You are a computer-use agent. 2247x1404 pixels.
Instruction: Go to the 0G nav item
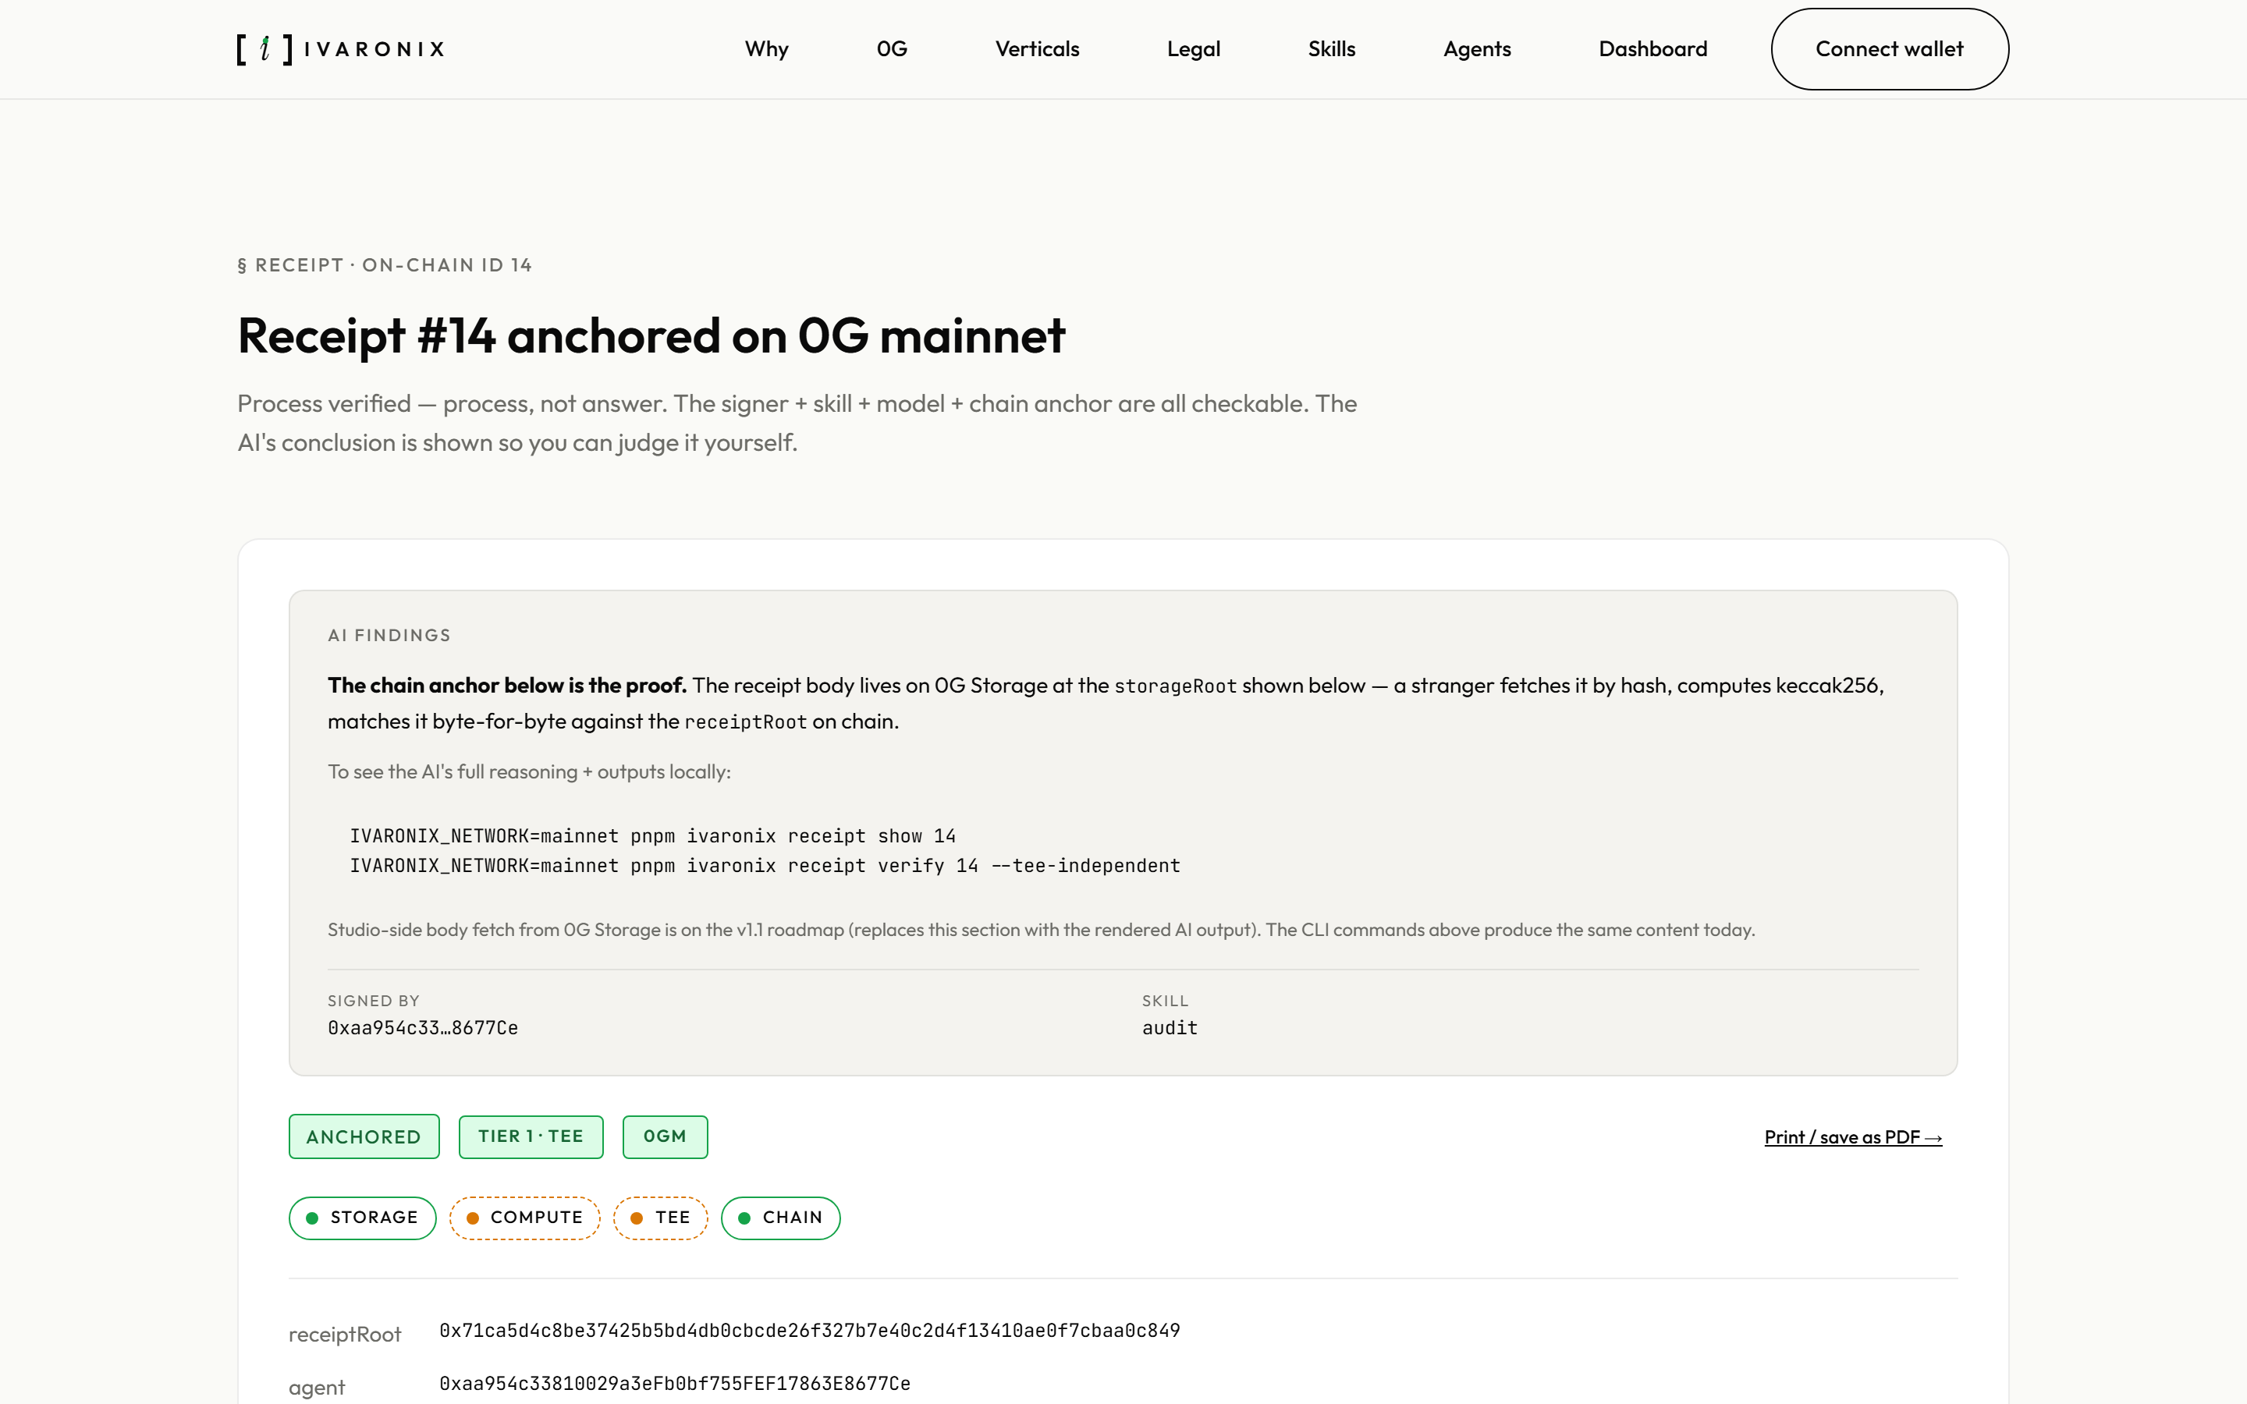pos(891,49)
